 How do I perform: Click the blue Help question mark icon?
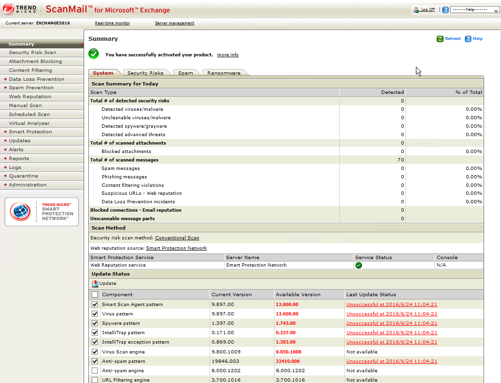click(468, 39)
